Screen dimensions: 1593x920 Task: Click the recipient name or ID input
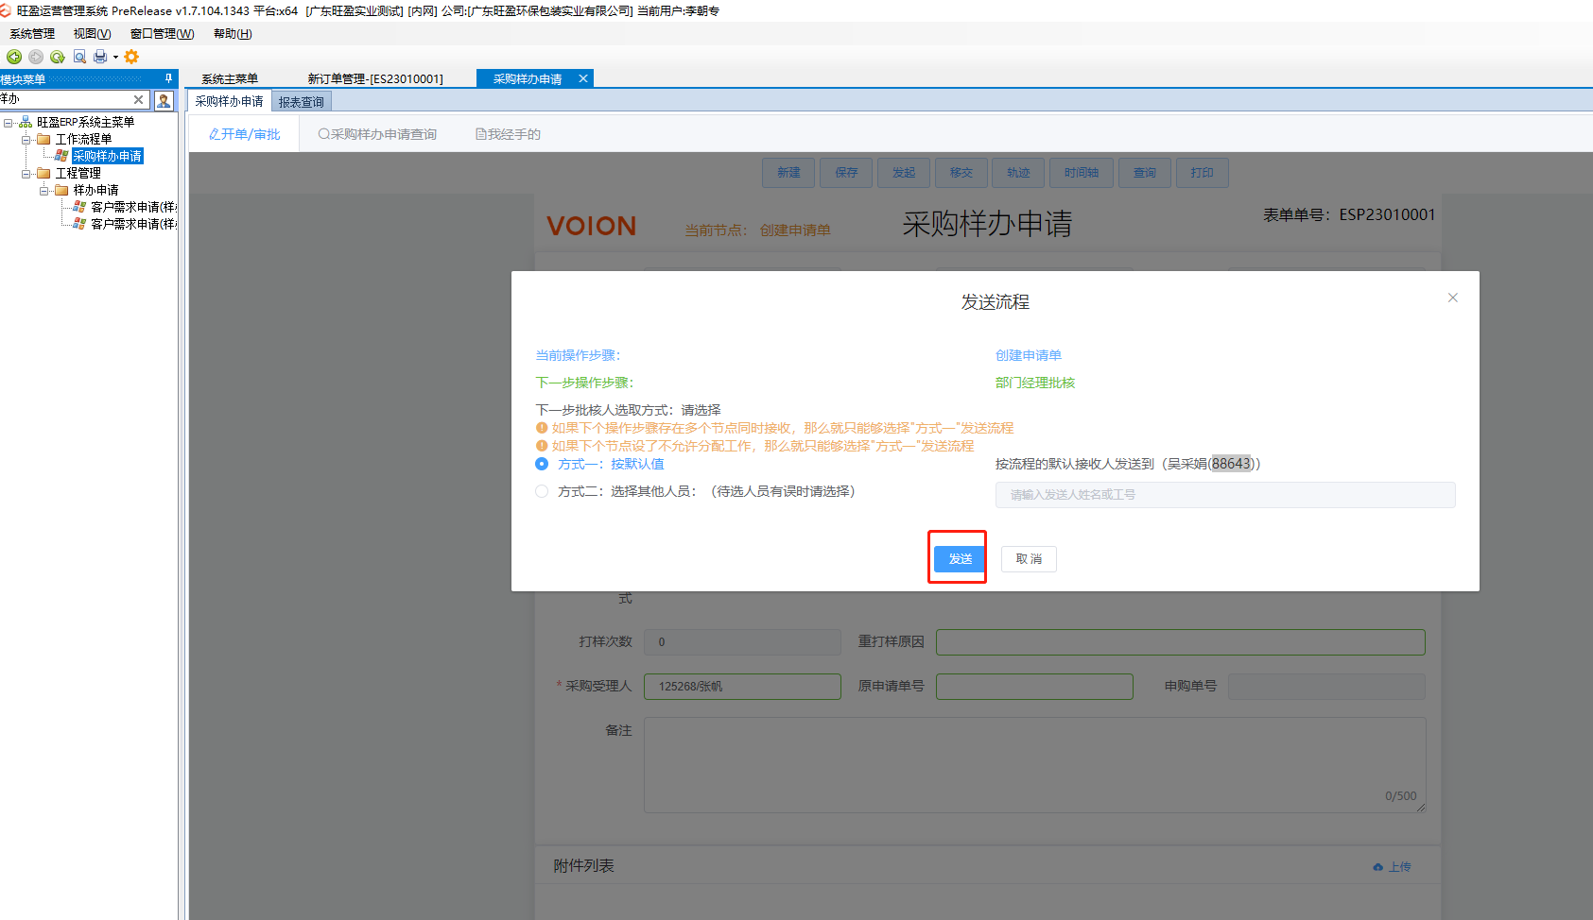pos(1225,495)
